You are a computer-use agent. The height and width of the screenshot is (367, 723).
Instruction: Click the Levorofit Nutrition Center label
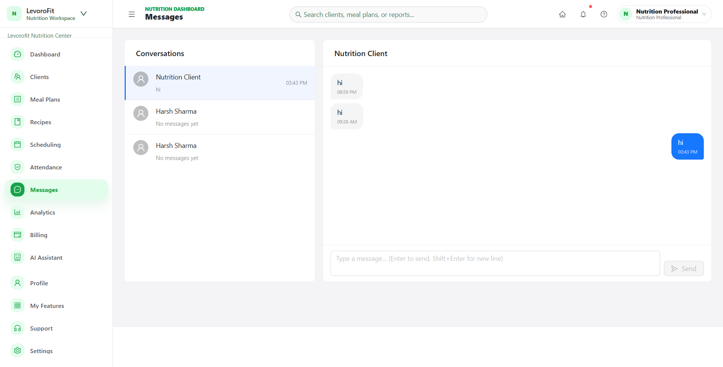click(x=40, y=35)
